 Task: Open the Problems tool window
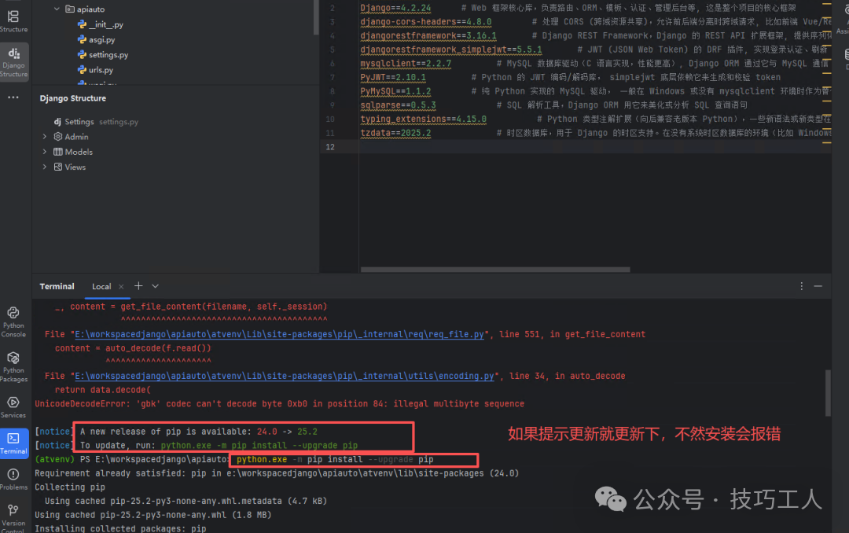pos(13,480)
